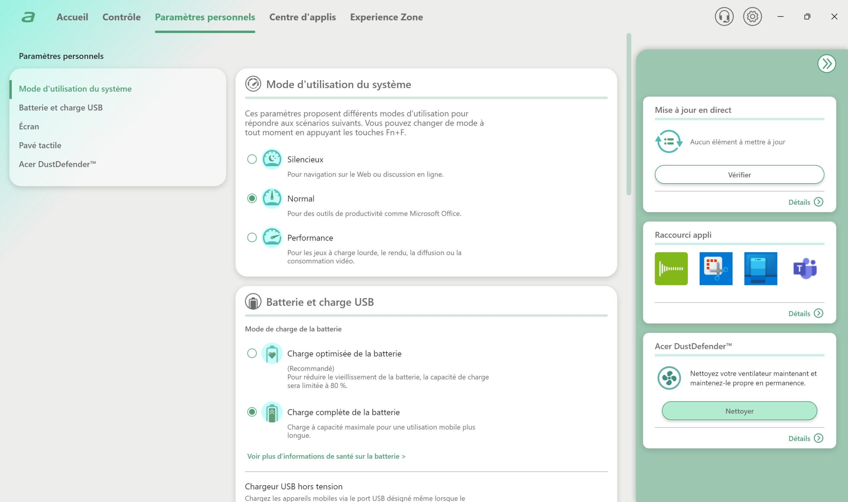Expand Détails under Acer DustDefender card

coord(805,438)
